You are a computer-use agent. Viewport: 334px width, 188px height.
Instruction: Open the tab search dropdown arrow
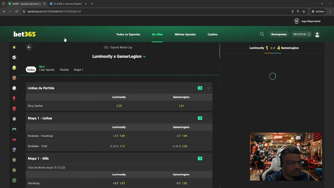pos(3,4)
